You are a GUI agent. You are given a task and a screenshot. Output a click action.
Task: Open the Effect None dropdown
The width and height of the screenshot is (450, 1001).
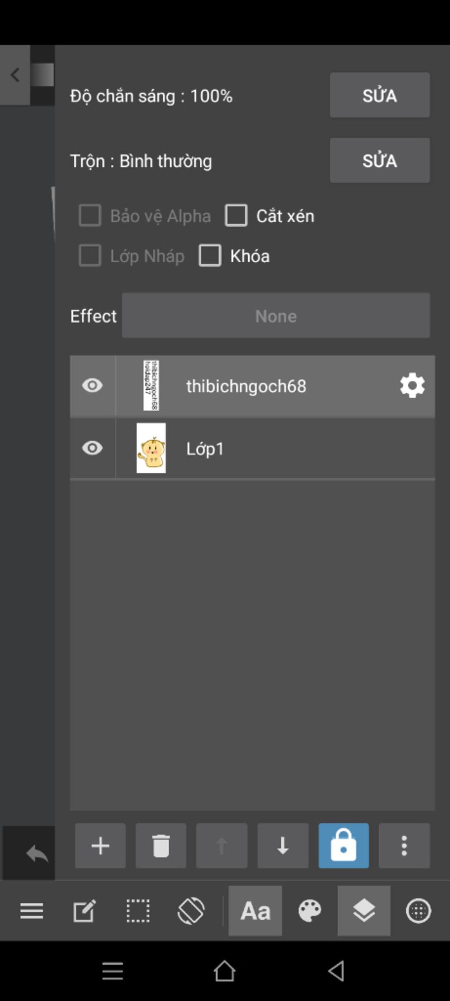pyautogui.click(x=276, y=315)
